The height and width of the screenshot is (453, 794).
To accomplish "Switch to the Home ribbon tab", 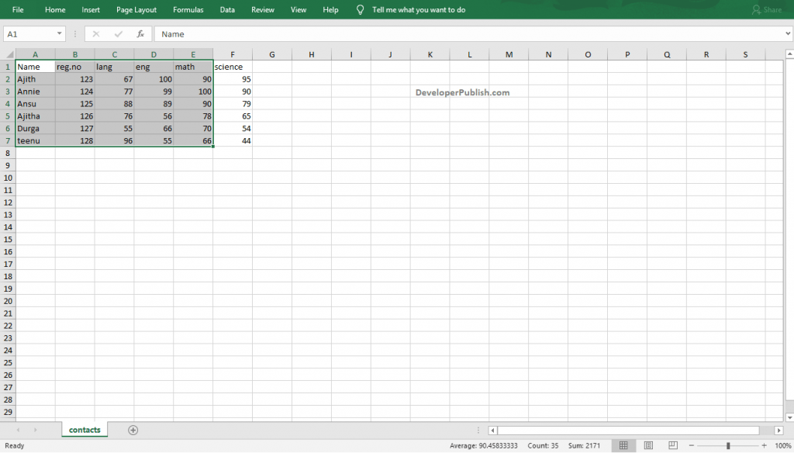I will [x=55, y=9].
